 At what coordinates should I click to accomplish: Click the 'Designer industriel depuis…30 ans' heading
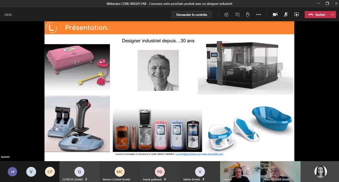(x=158, y=41)
